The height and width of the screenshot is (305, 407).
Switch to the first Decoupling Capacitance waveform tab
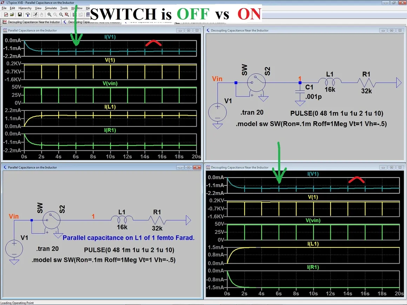tap(32, 22)
